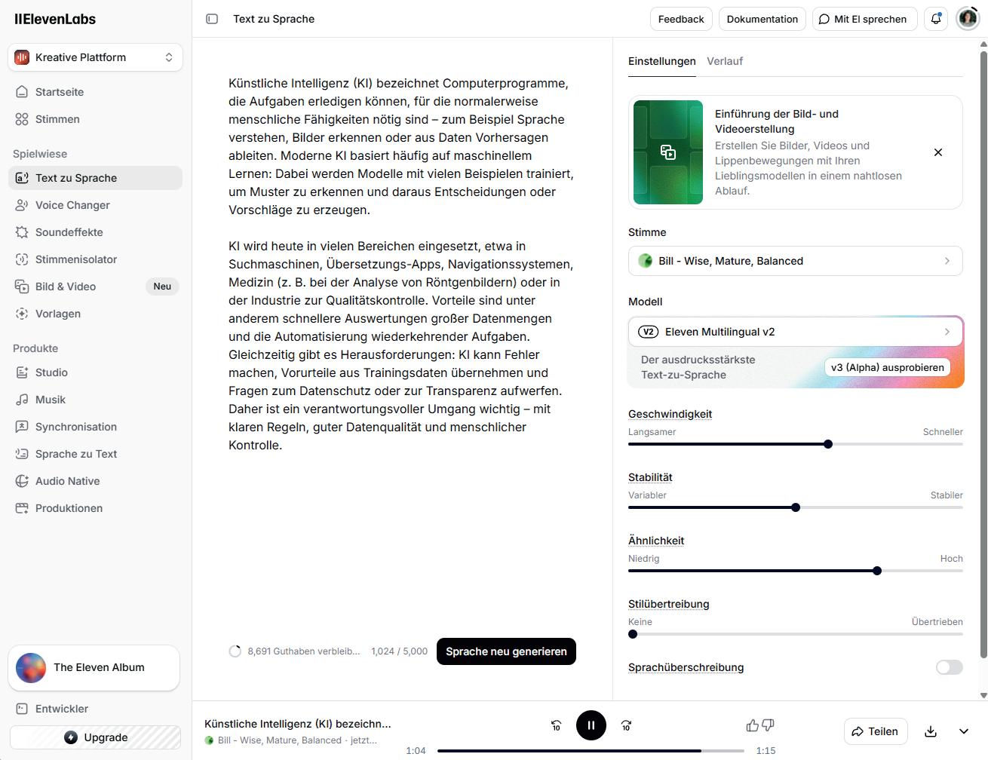Open Soundeffekte in the sidebar
This screenshot has height=760, width=988.
point(69,232)
